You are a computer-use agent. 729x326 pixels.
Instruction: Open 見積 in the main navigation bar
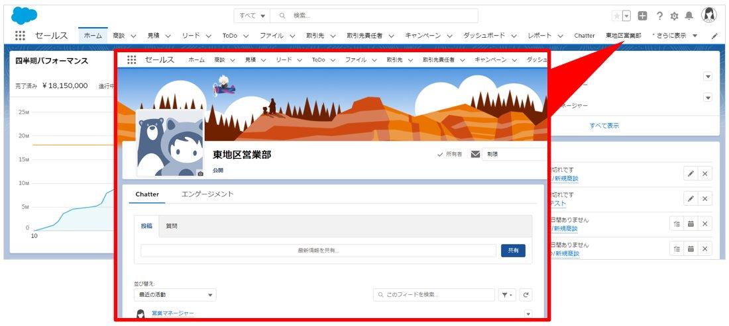point(154,36)
